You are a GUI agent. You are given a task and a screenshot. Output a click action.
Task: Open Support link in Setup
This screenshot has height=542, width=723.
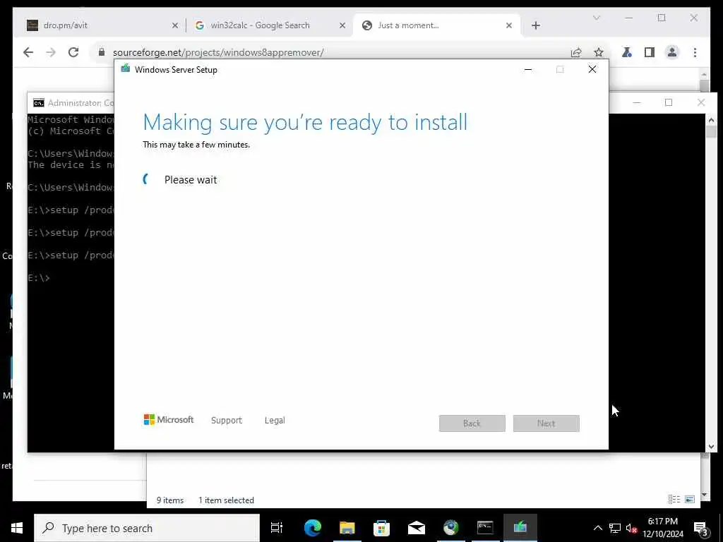[x=227, y=421]
